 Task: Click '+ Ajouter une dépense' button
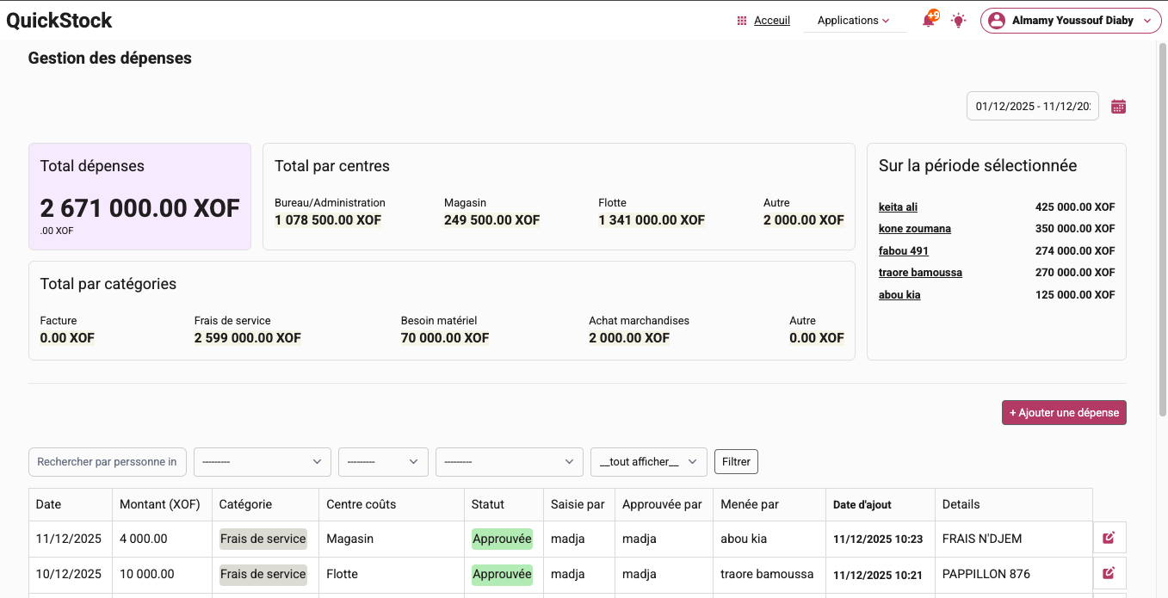pyautogui.click(x=1064, y=413)
